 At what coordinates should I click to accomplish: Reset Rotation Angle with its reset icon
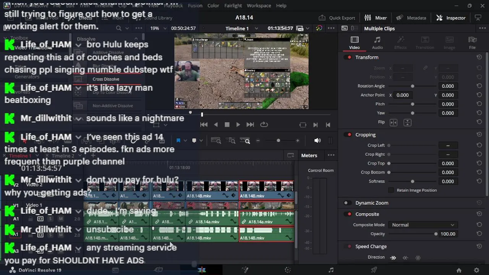[479, 86]
